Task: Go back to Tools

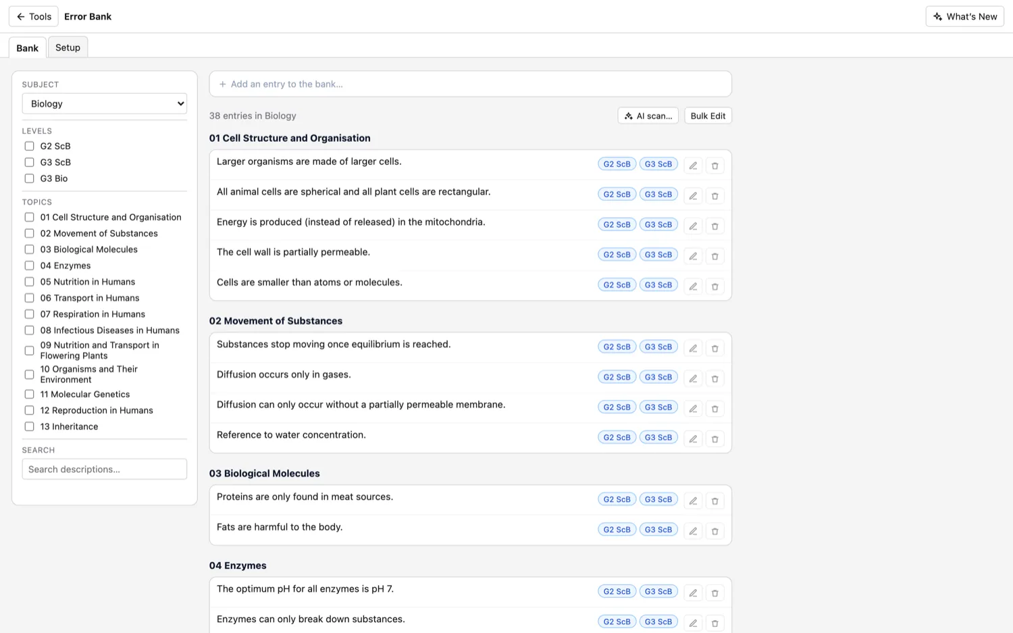Action: 34,16
